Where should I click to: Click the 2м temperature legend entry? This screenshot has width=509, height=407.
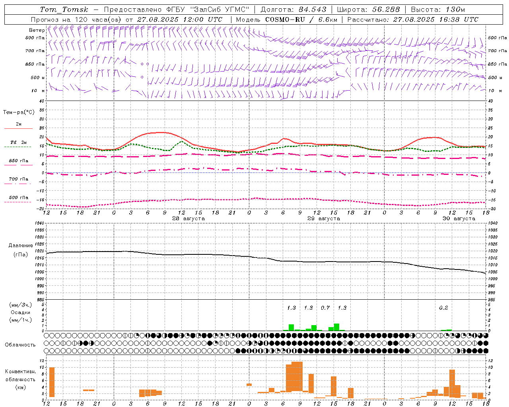19,124
